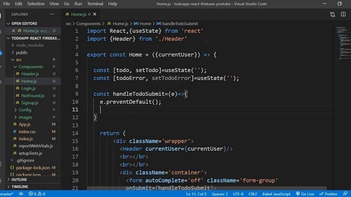351x197 pixels.
Task: Click the Components breadcrumb segment
Action: coord(88,24)
